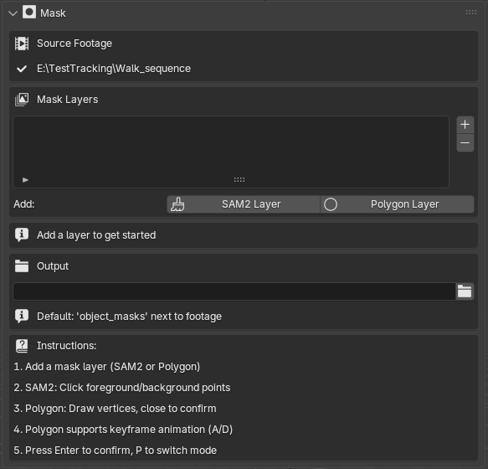
Task: Add a new mask layer with plus button
Action: click(x=465, y=125)
